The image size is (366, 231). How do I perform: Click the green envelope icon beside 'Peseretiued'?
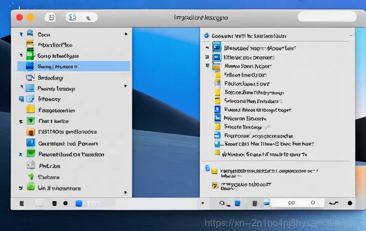[31, 154]
